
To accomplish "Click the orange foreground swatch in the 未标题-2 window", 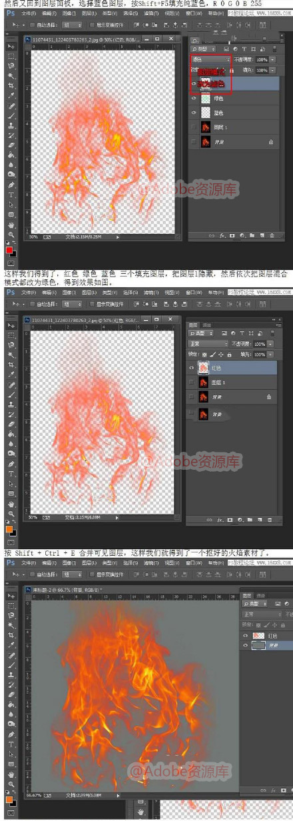I will click(x=9, y=799).
